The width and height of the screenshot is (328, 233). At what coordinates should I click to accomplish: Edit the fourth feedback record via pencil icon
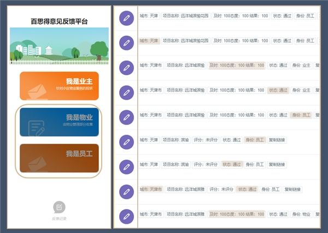[127, 92]
